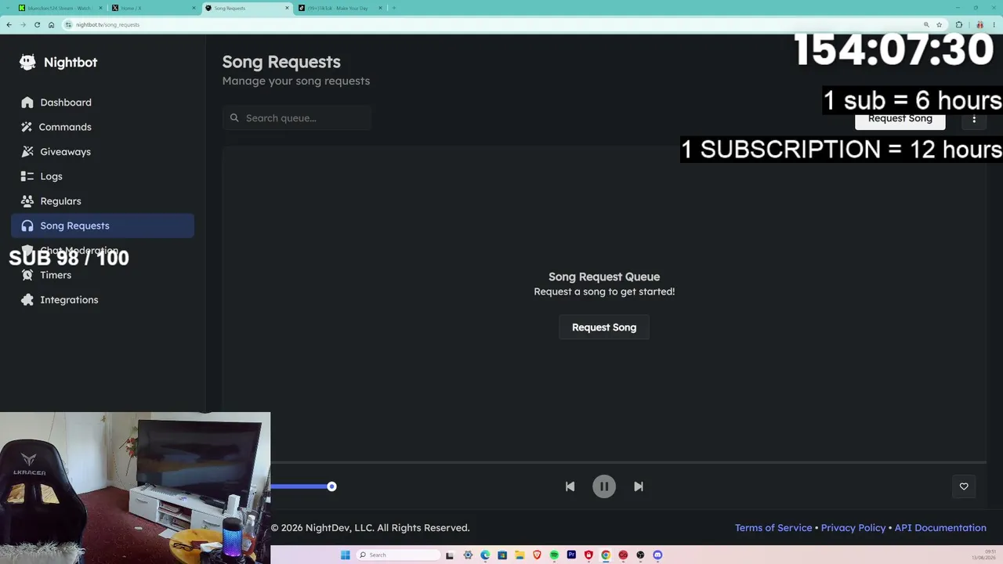The image size is (1003, 564).
Task: Open File Explorer from the taskbar
Action: point(520,555)
